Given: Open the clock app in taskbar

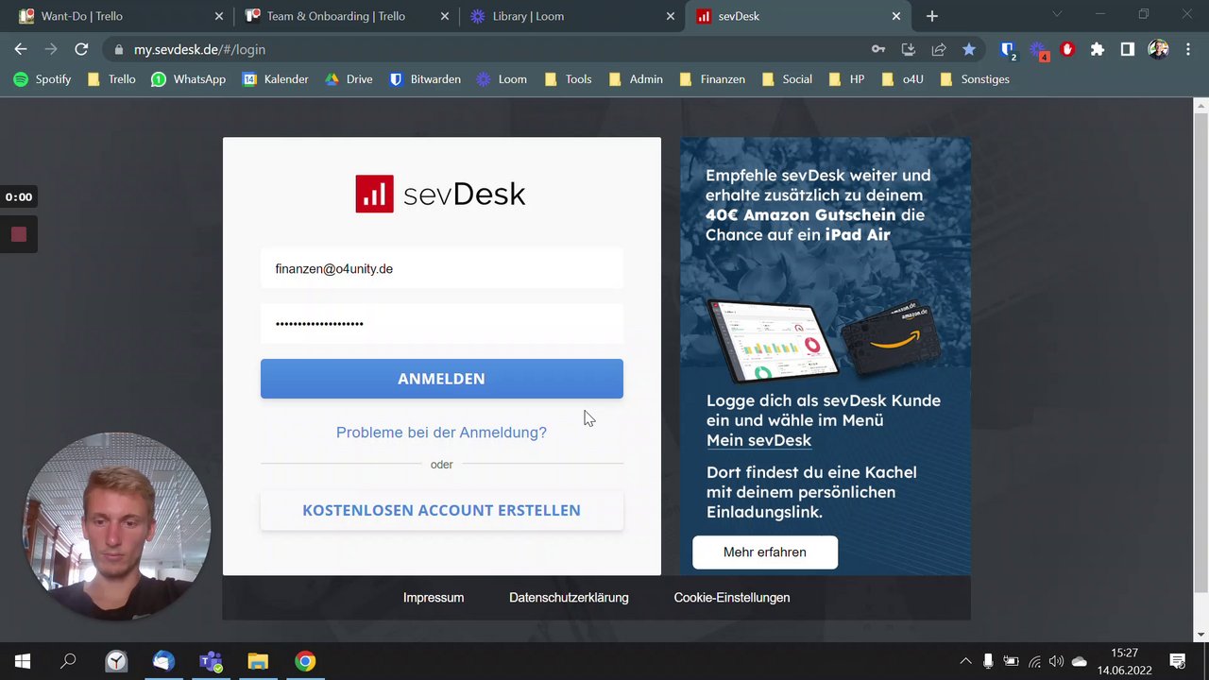Looking at the screenshot, I should tap(116, 661).
